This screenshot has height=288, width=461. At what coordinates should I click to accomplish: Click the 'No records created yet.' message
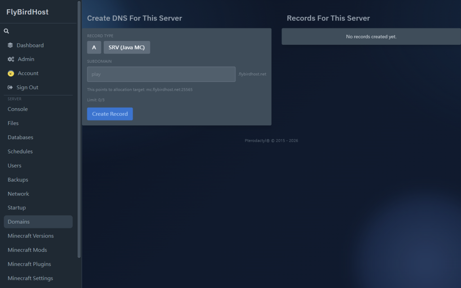(x=371, y=36)
